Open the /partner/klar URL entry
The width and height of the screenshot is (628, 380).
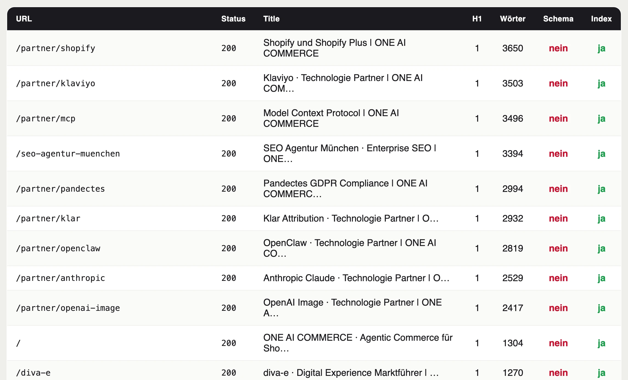click(x=48, y=218)
